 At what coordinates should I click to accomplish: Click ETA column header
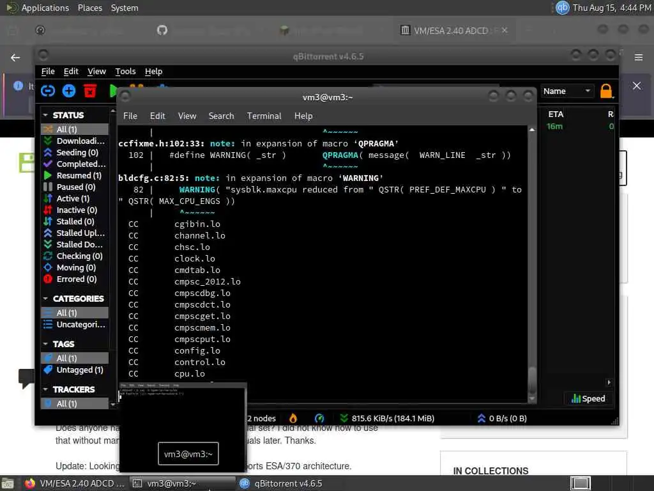point(556,114)
